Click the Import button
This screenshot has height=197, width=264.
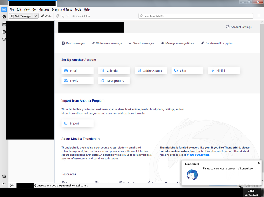[77, 123]
